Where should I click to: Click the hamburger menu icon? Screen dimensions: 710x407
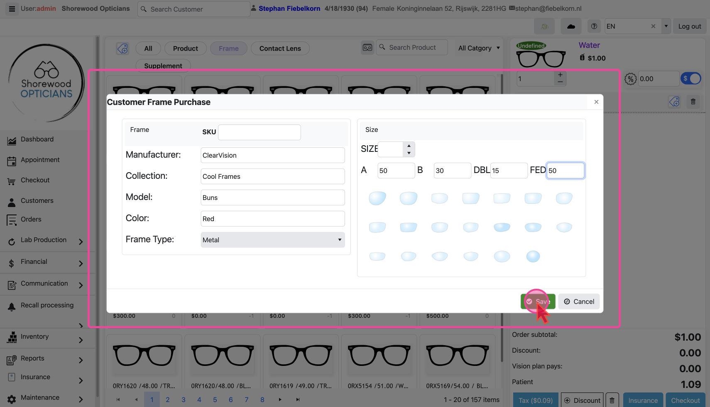pos(12,9)
